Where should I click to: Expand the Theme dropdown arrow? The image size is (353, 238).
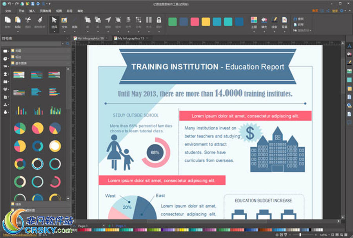(x=254, y=31)
